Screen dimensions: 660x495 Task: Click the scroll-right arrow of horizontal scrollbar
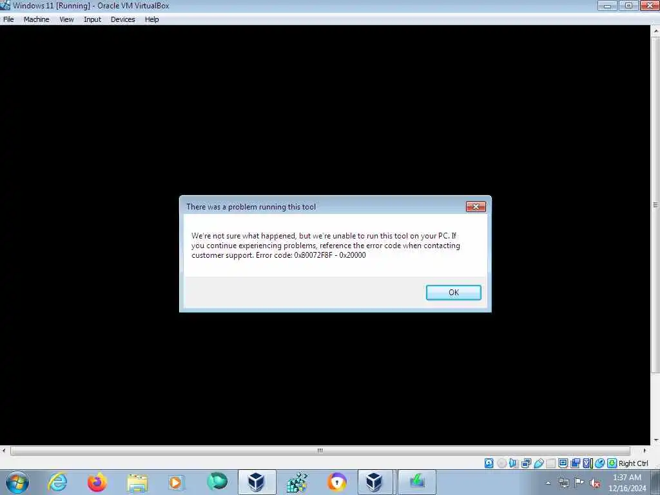pos(645,451)
